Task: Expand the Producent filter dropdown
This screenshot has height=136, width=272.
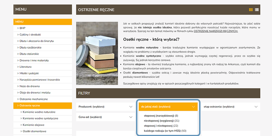Action: pos(105,107)
